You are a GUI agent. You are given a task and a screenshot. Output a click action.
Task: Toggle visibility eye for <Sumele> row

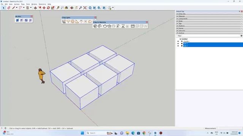(x=178, y=41)
